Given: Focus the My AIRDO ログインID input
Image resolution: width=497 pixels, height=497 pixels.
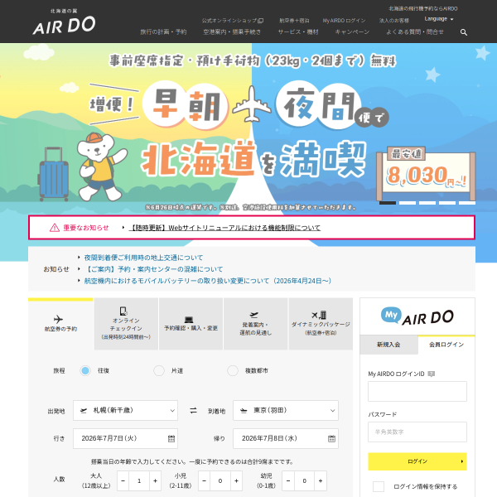Looking at the screenshot, I should click(x=417, y=392).
